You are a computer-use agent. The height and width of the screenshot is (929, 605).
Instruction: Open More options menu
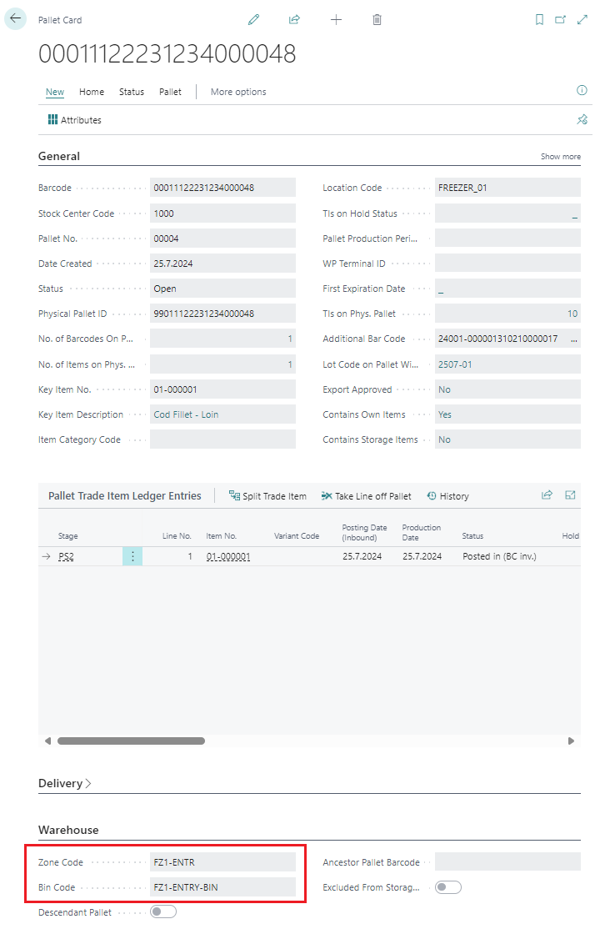tap(238, 92)
